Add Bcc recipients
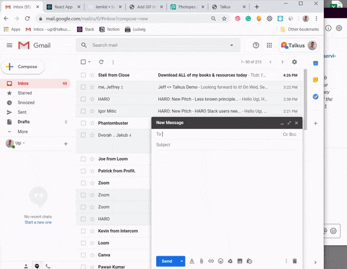This screenshot has width=347, height=269. (293, 134)
